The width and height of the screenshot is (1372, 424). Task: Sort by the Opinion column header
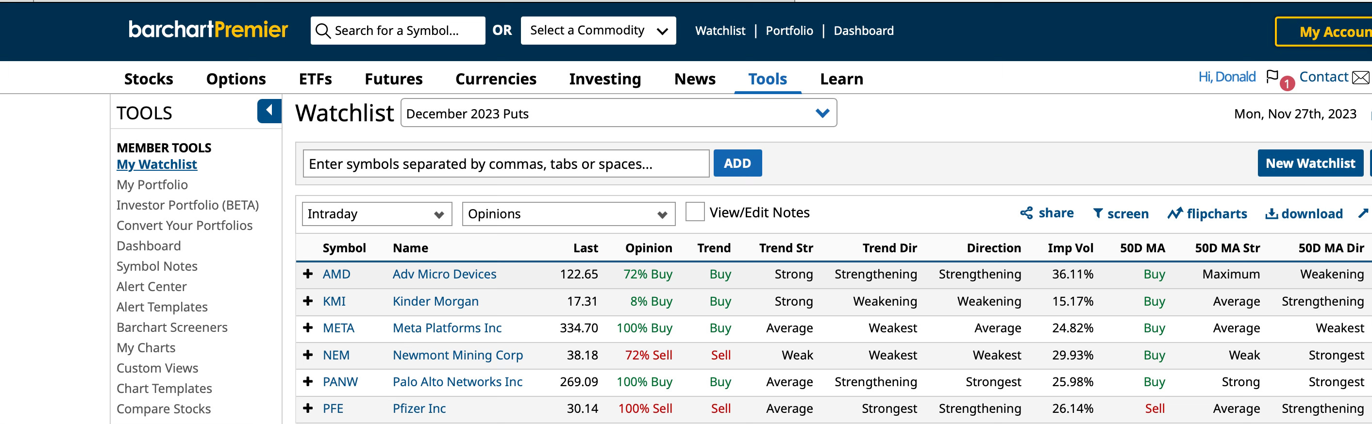(648, 248)
